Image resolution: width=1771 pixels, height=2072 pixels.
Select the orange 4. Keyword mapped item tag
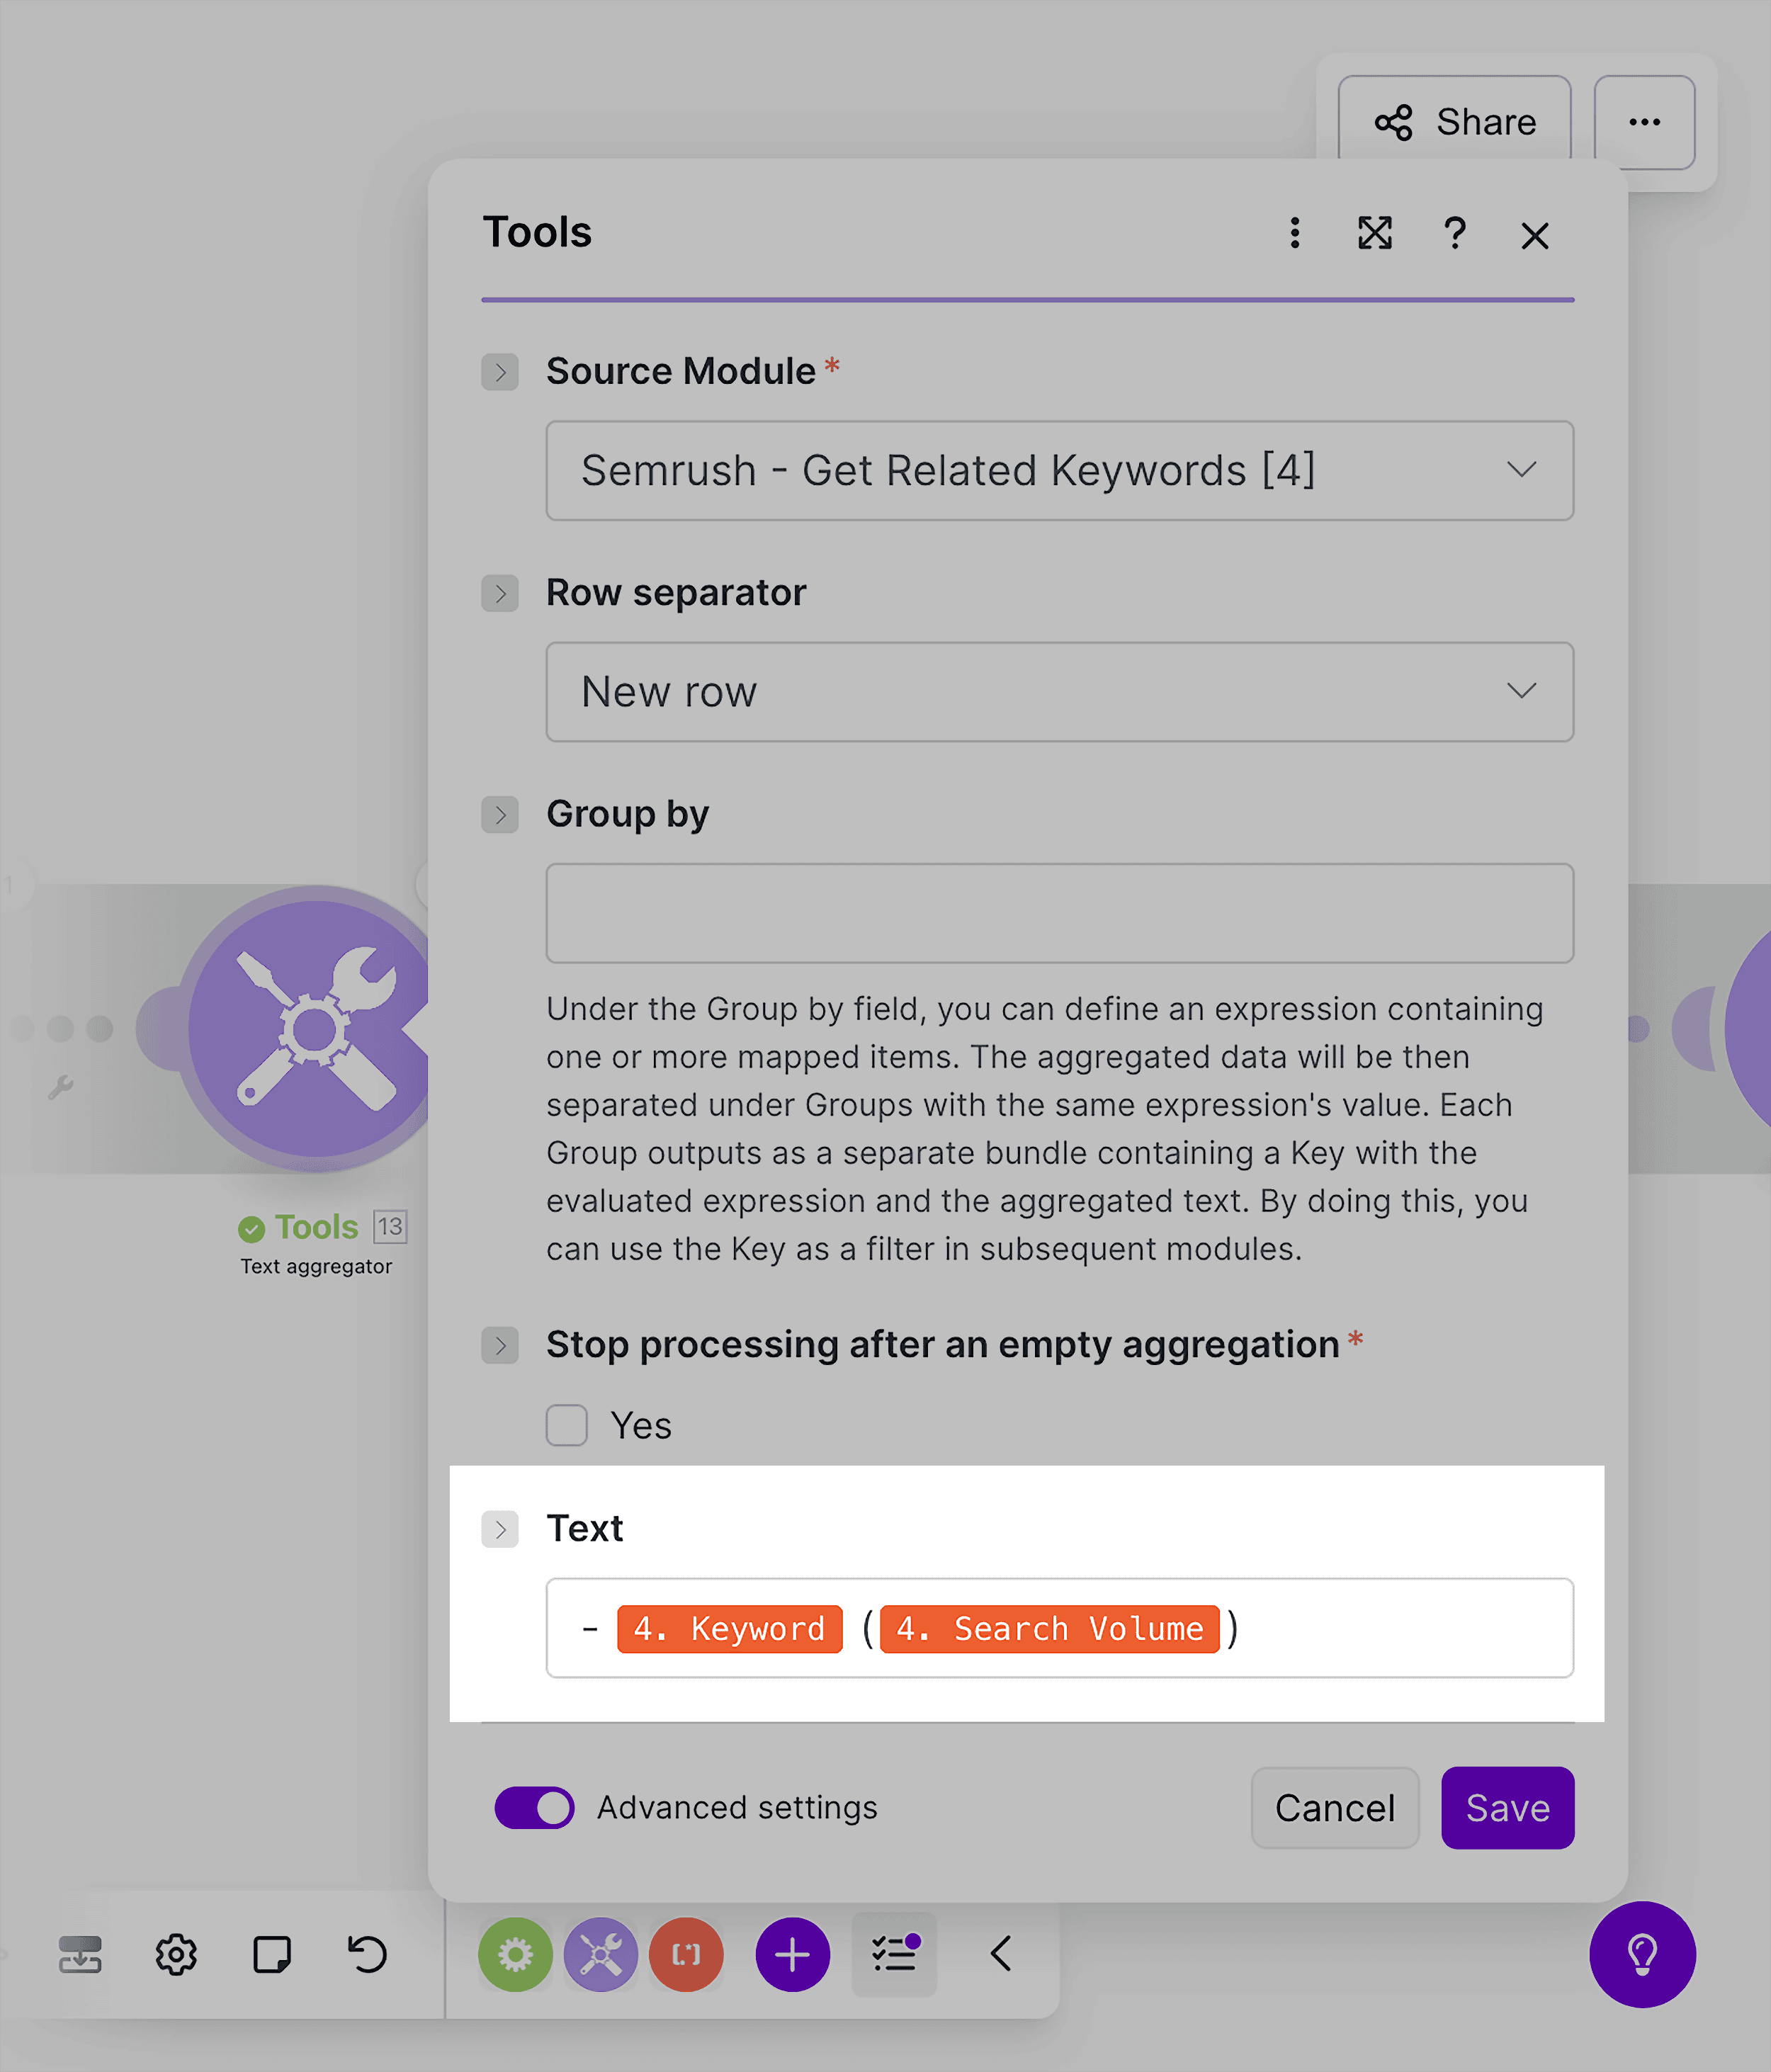click(729, 1628)
